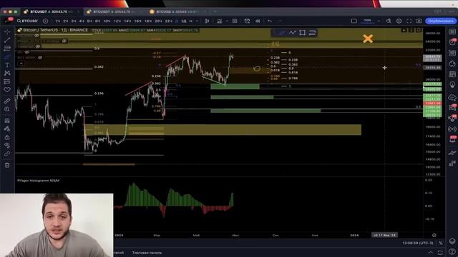Click the blue Опубликовать button
The width and height of the screenshot is (458, 257).
pyautogui.click(x=441, y=21)
